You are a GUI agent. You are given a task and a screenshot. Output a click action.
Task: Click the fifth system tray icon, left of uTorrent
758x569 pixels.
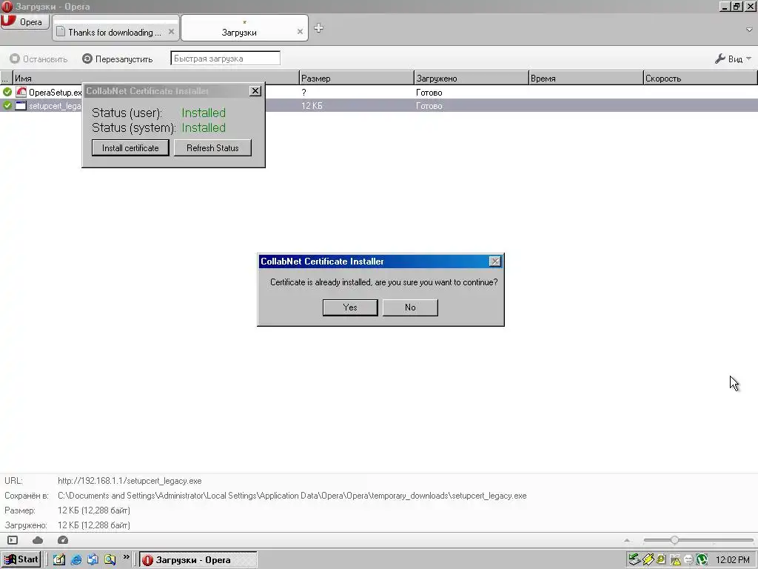688,560
